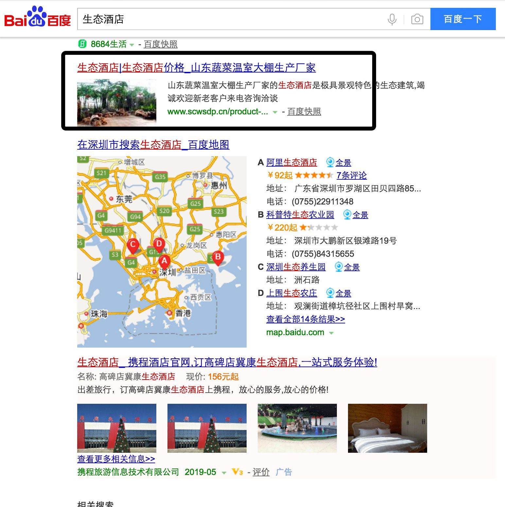
Task: Click the green 8684生活 site icon
Action: pyautogui.click(x=82, y=44)
